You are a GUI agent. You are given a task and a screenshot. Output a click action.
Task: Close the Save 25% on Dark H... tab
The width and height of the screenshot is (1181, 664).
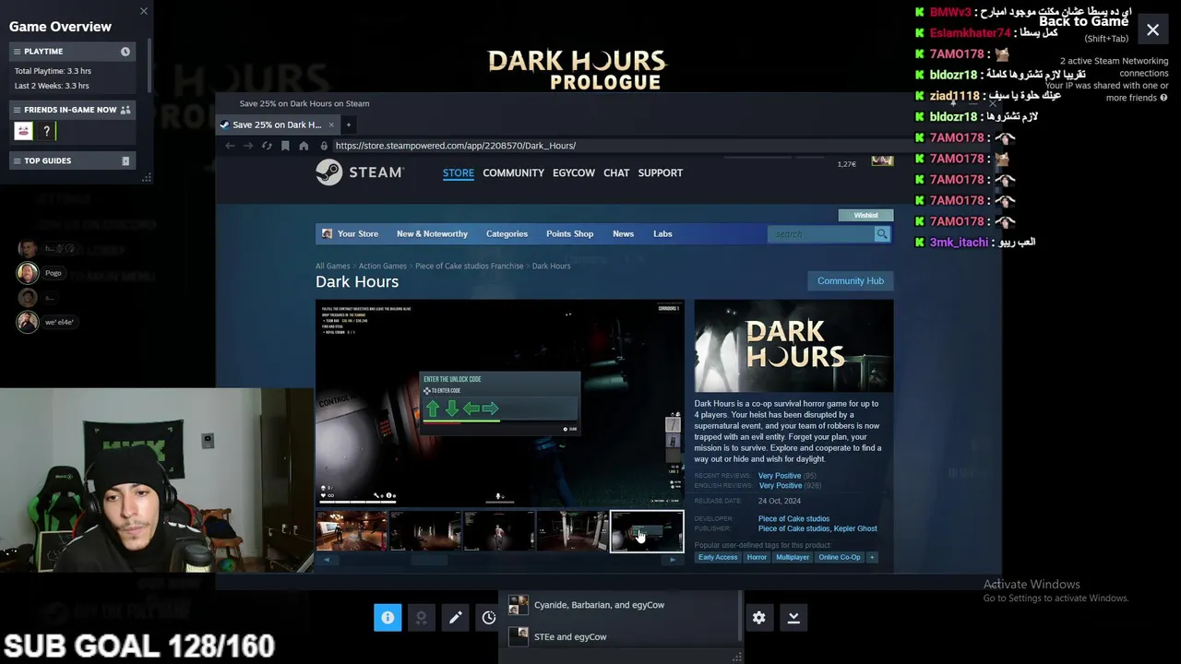[331, 125]
